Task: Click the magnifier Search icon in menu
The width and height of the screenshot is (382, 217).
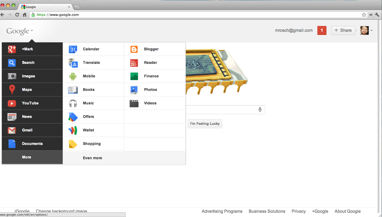Action: [x=12, y=63]
